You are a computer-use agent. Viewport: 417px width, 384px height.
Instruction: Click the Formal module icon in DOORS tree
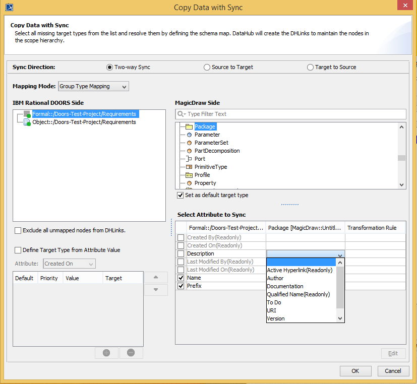[x=27, y=114]
